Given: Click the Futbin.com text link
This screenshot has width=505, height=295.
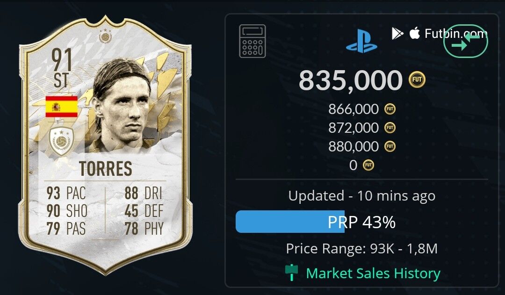Looking at the screenshot, I should click(x=456, y=34).
